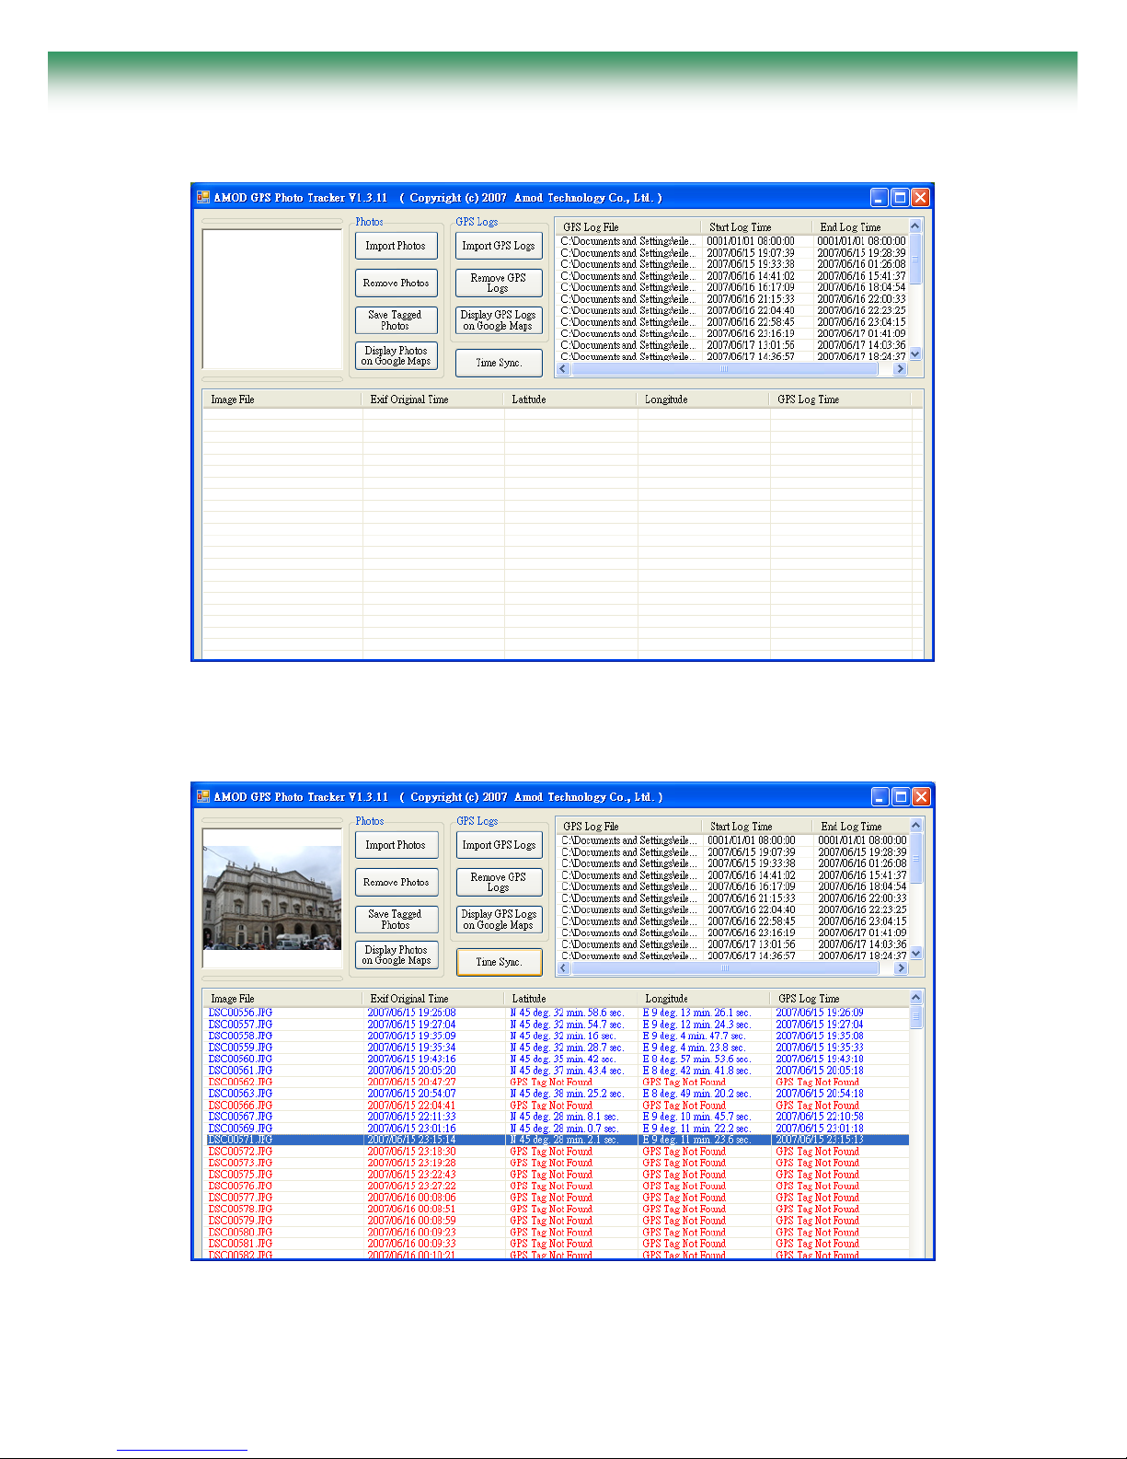Screen dimensions: 1127x1459
Task: Click Display GPS Logs on Google Maps, lower window
Action: point(500,919)
